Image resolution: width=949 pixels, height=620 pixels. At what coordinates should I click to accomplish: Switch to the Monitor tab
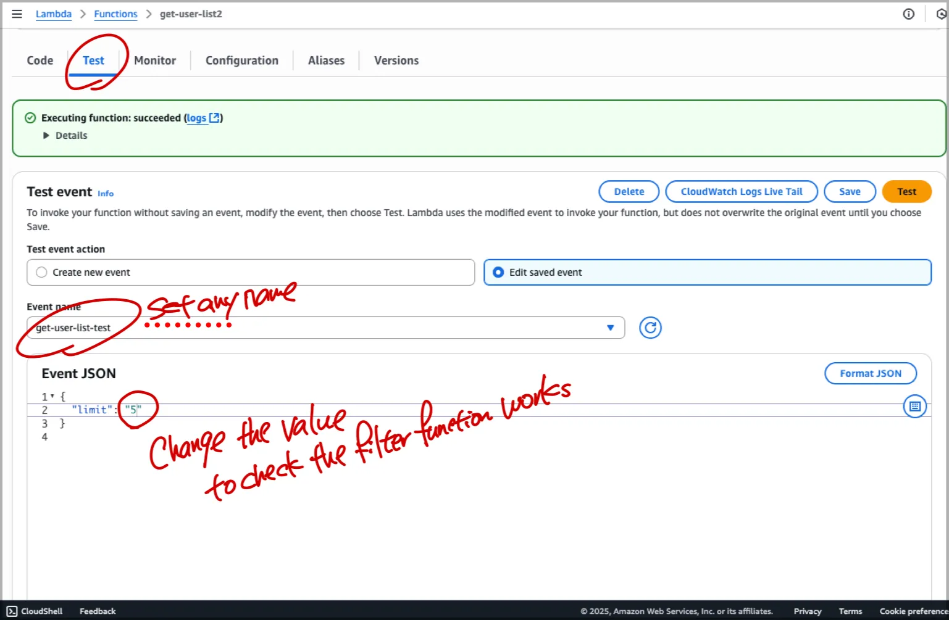point(155,60)
